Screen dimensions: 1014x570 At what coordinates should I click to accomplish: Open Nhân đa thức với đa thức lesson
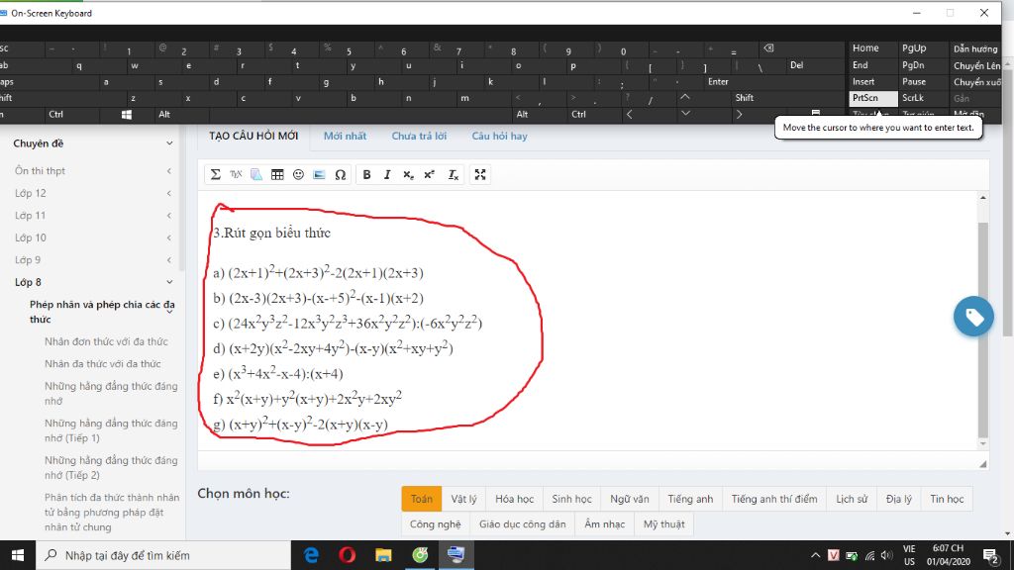(102, 364)
